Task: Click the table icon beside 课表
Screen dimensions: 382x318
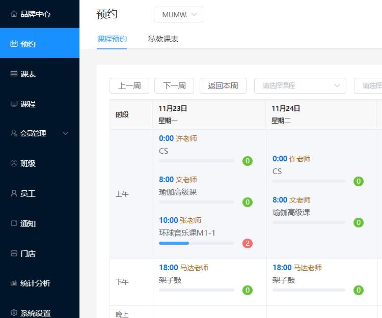Action: 14,74
